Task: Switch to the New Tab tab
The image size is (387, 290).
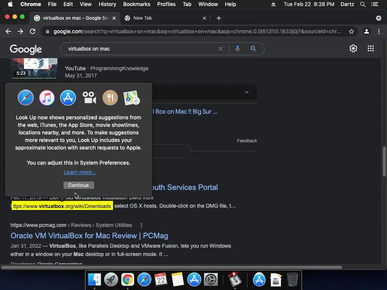Action: (165, 18)
